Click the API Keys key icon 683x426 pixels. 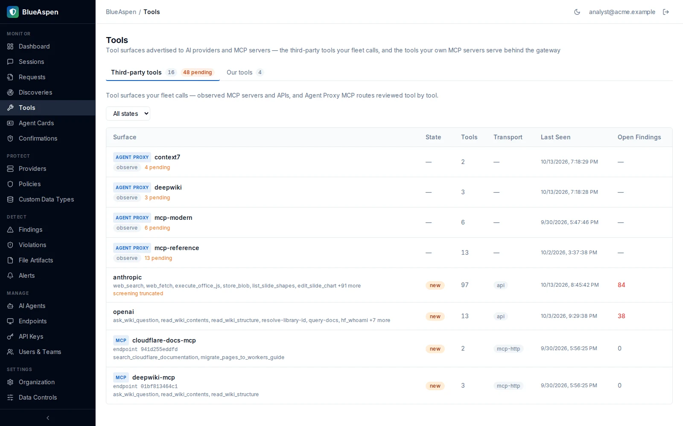point(10,337)
